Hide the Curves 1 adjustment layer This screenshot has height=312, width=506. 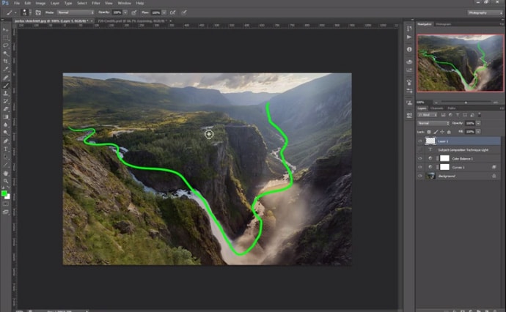tap(419, 167)
